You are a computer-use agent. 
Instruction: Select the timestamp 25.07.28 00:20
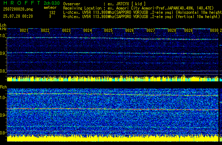18,16
